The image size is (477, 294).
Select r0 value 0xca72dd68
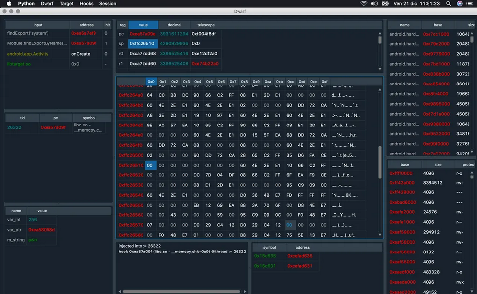[143, 54]
